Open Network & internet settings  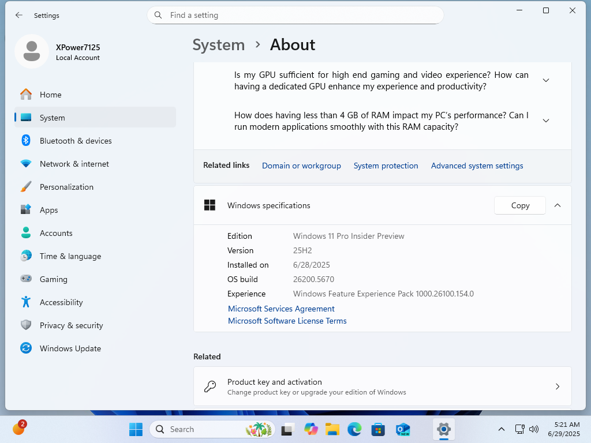click(95, 164)
